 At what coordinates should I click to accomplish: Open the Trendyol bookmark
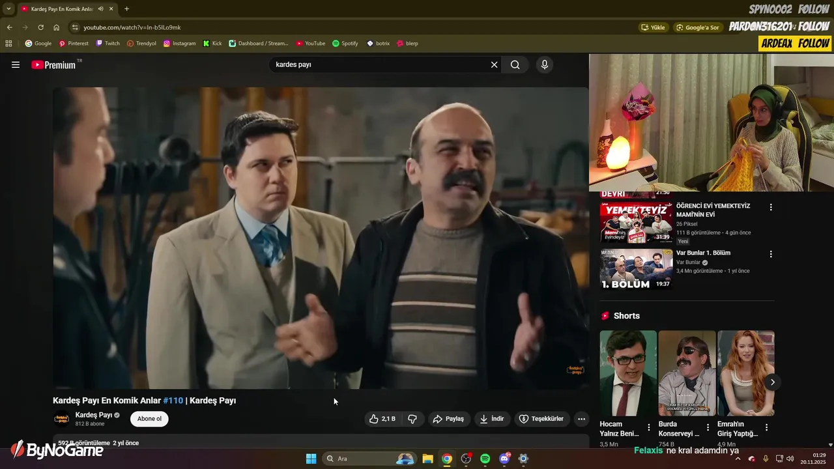pyautogui.click(x=141, y=44)
